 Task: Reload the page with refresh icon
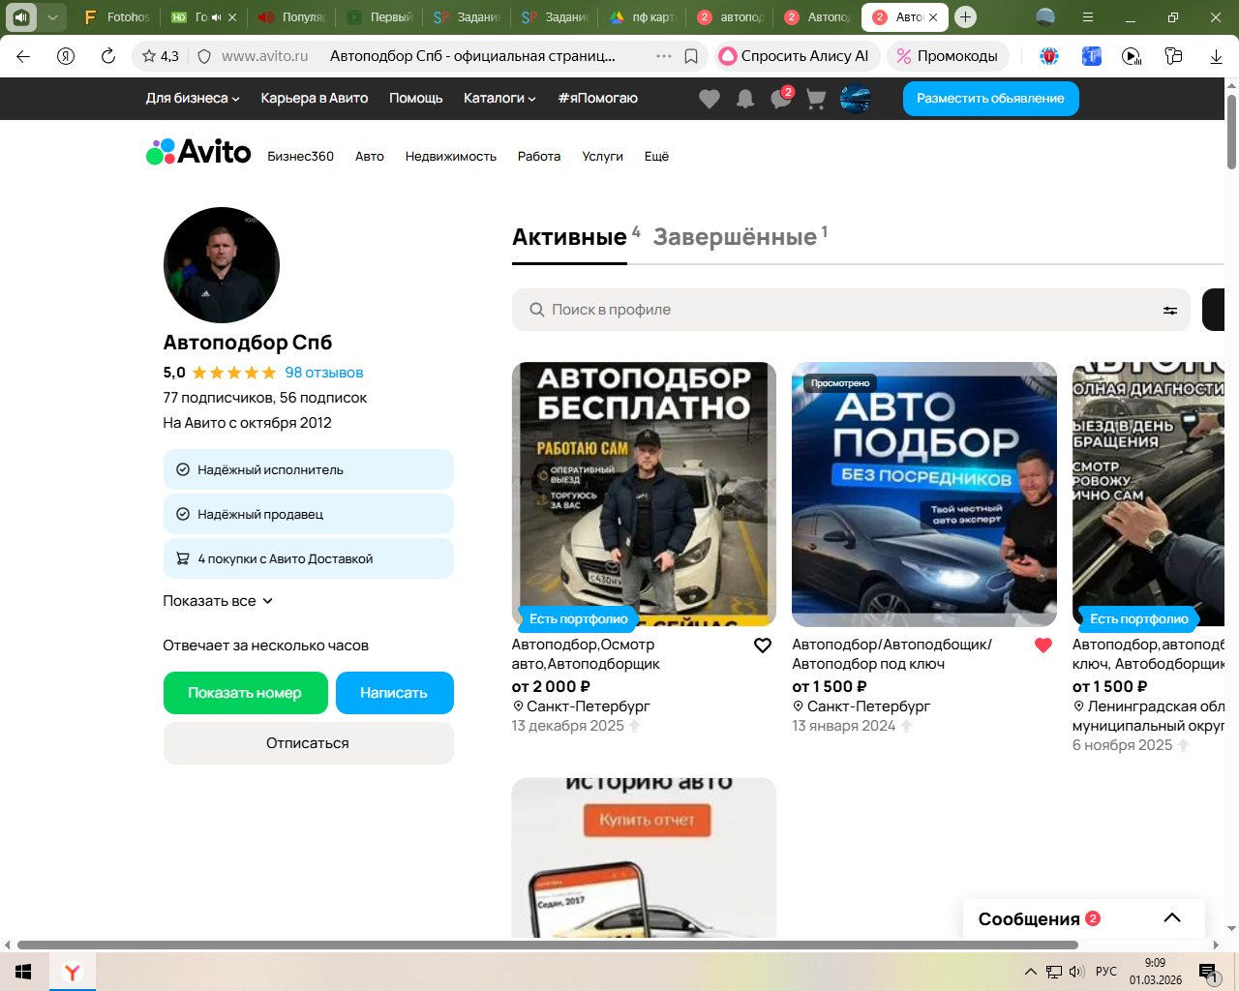coord(108,56)
